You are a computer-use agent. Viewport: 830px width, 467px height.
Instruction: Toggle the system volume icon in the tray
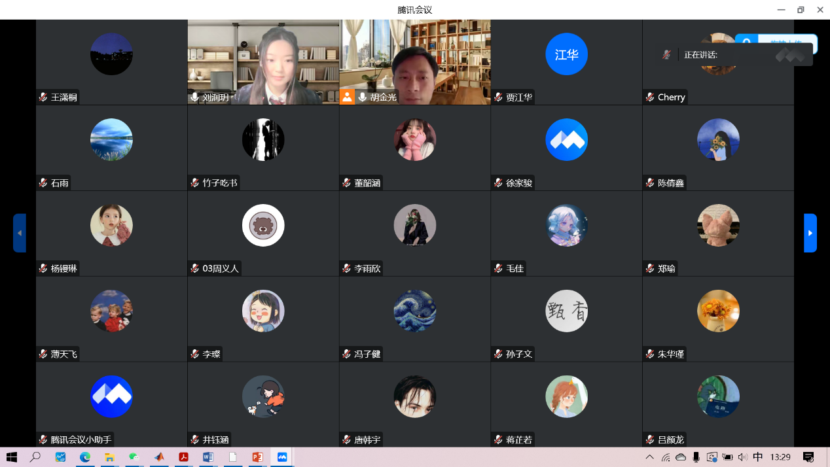coord(742,457)
